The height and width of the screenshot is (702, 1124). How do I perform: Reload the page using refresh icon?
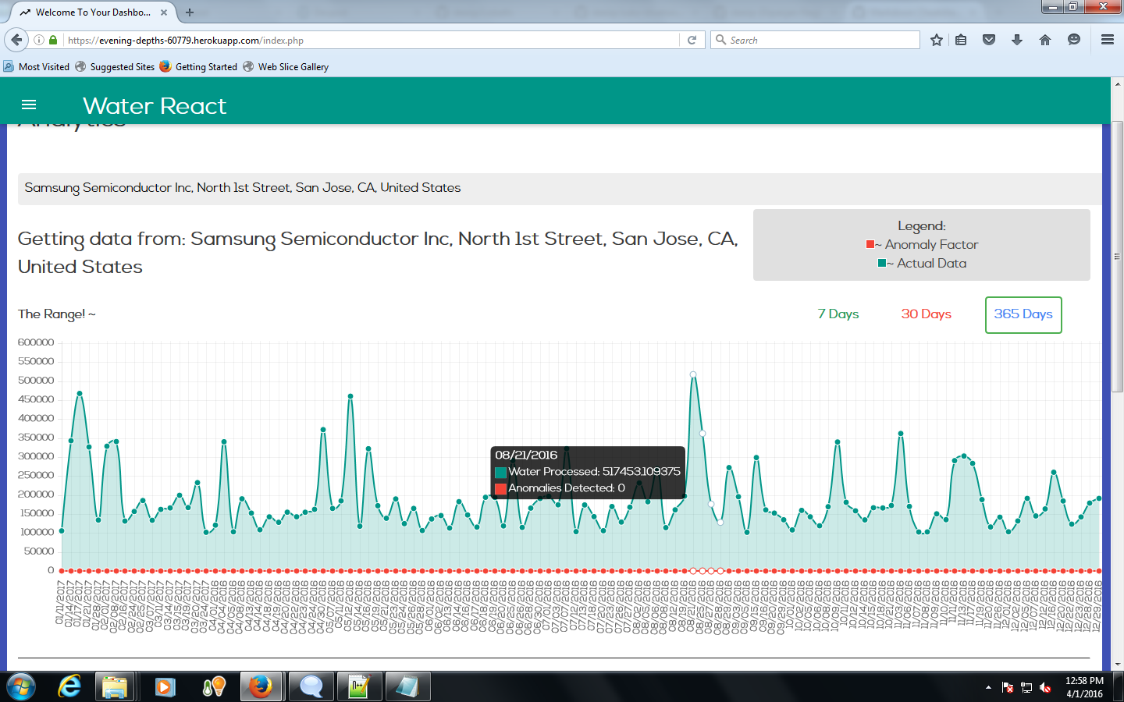tap(692, 40)
